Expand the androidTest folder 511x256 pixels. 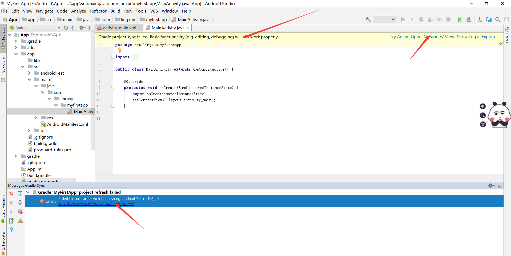pos(29,73)
